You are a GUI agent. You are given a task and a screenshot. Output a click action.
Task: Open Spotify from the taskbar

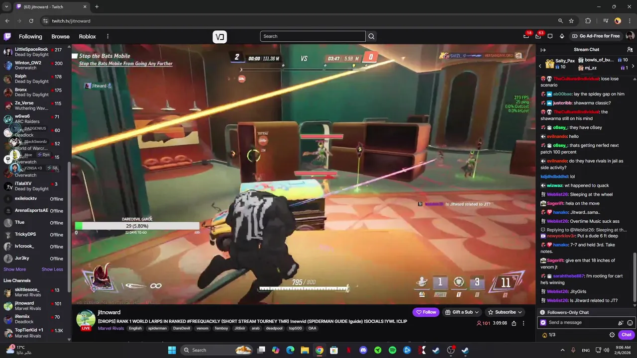click(393, 350)
